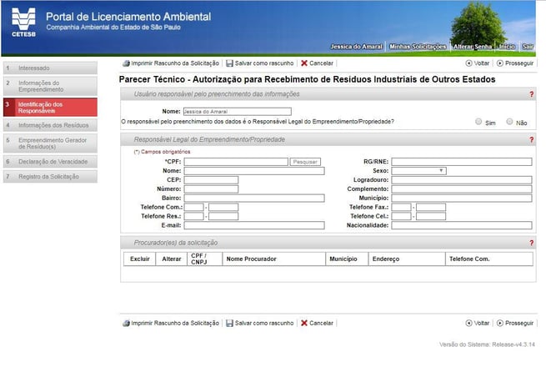Focus Telefone Cel. number field
The image size is (546, 377).
point(431,216)
